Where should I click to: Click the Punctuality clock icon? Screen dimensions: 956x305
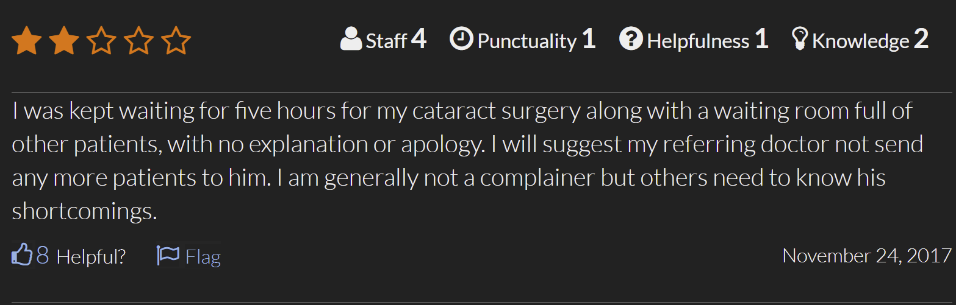[x=461, y=40]
